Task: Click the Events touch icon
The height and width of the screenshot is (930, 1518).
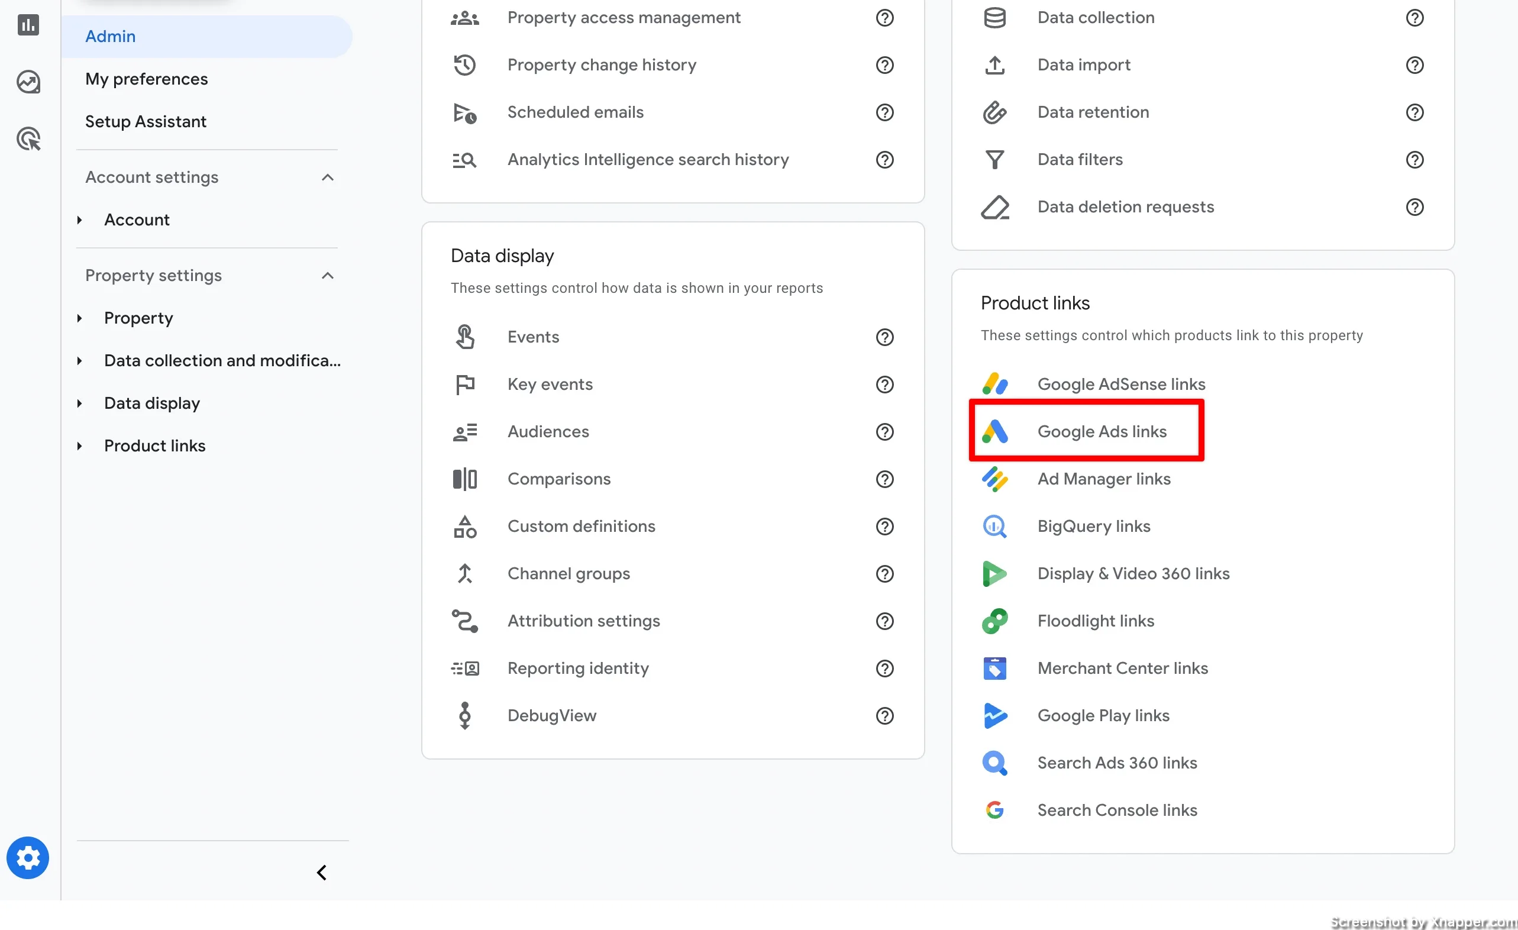Action: pos(464,337)
